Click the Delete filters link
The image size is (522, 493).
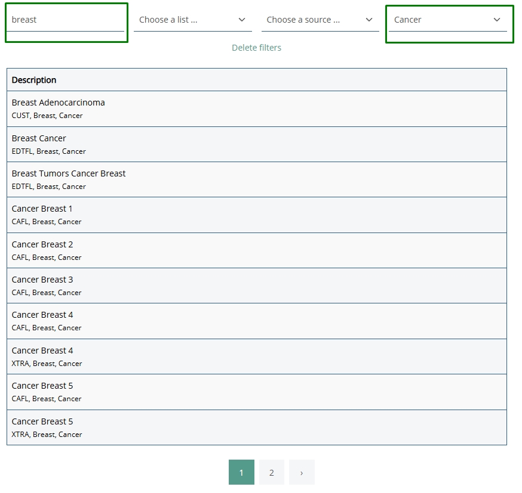pyautogui.click(x=256, y=48)
